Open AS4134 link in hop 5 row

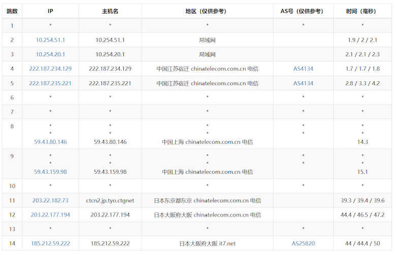[303, 84]
